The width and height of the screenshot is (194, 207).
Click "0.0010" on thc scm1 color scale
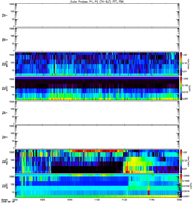click(186, 191)
